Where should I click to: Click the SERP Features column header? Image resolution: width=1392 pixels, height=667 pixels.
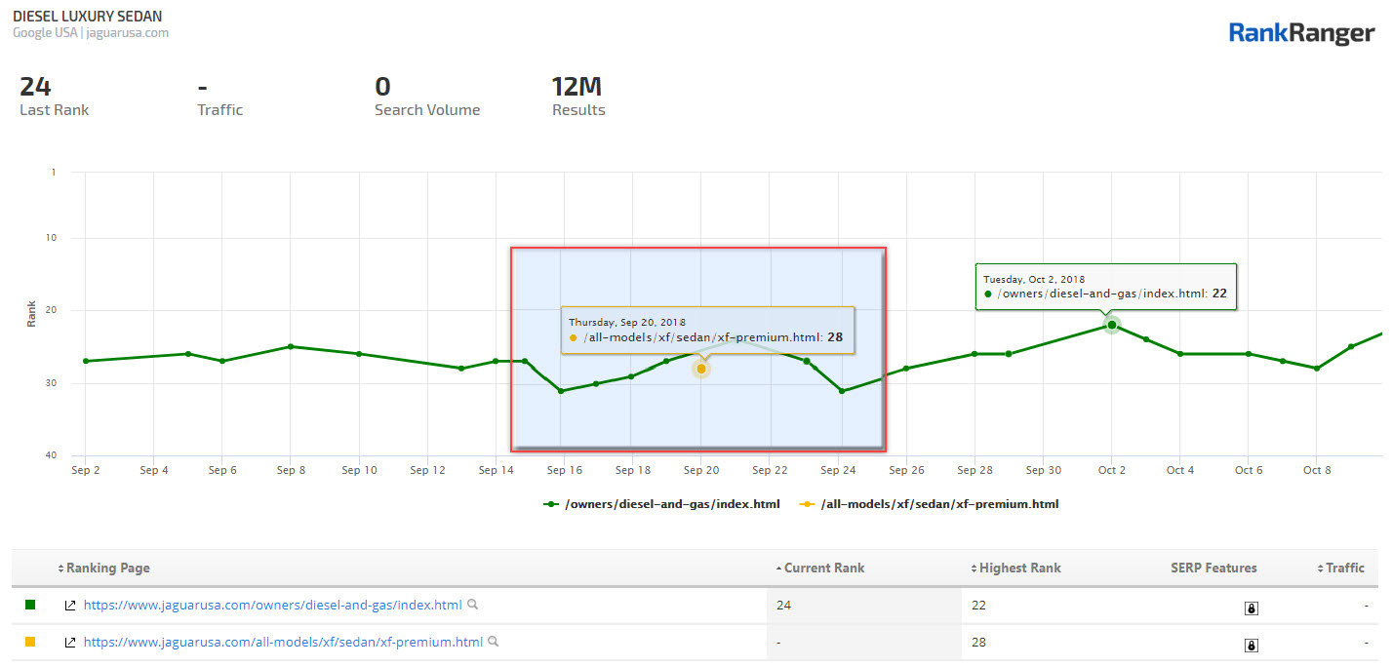(x=1213, y=568)
